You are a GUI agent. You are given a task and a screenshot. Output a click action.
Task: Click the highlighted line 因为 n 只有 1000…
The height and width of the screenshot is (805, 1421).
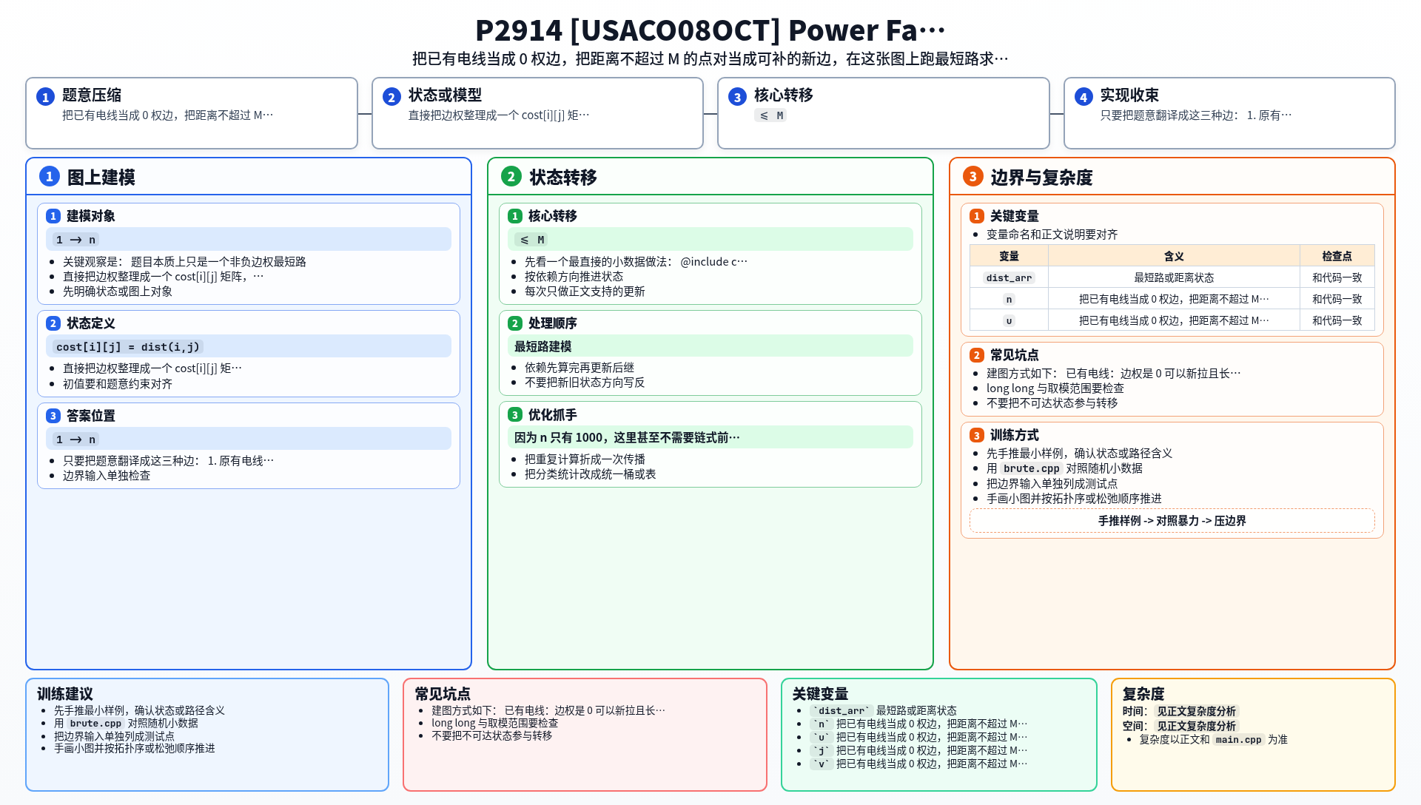click(x=710, y=437)
